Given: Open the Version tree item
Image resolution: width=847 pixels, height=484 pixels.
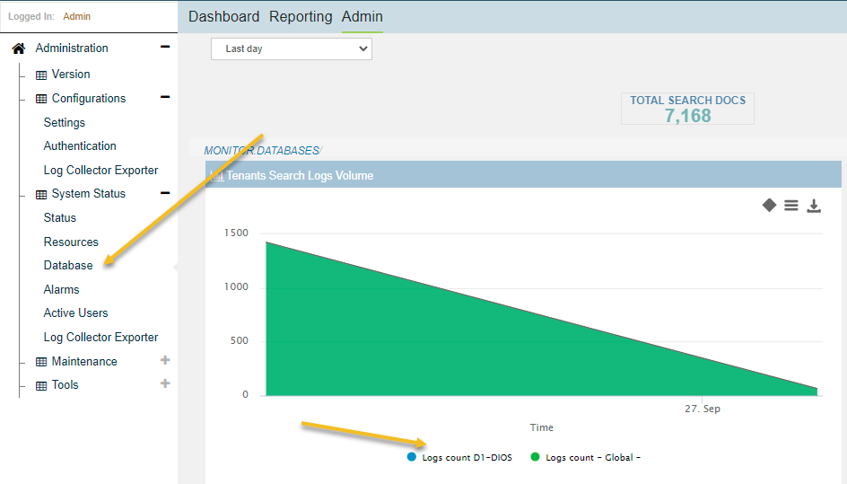Looking at the screenshot, I should (x=71, y=75).
